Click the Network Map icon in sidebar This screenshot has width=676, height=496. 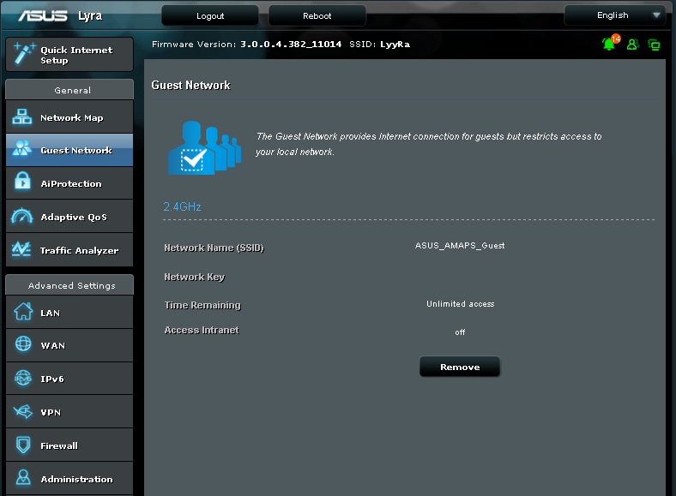pos(22,117)
